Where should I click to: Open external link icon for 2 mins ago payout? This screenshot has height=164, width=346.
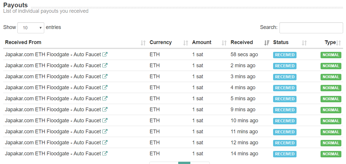pyautogui.click(x=105, y=65)
